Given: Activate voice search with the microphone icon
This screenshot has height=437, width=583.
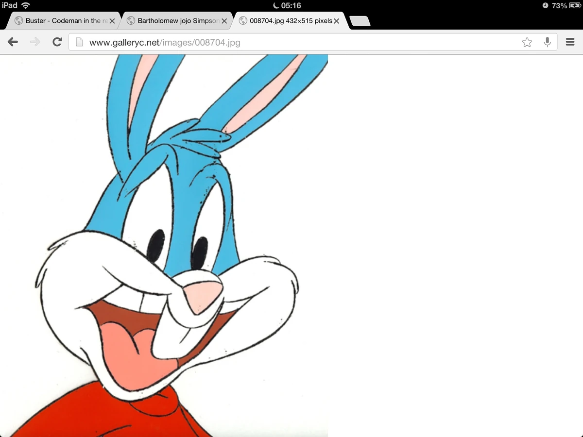Looking at the screenshot, I should pyautogui.click(x=547, y=42).
